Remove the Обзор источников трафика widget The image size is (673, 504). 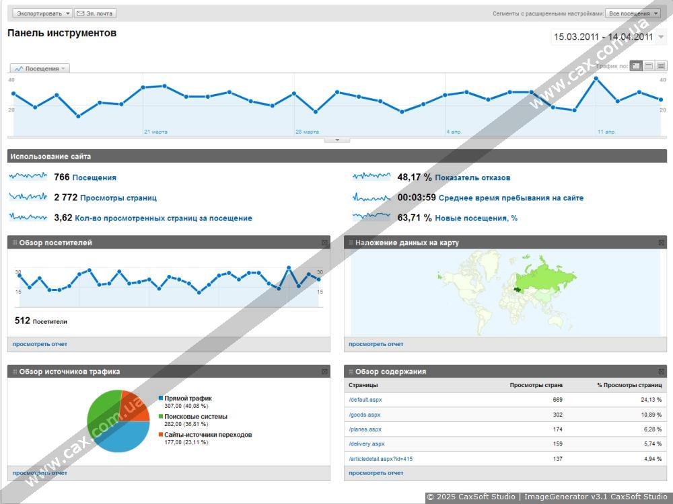pos(324,372)
